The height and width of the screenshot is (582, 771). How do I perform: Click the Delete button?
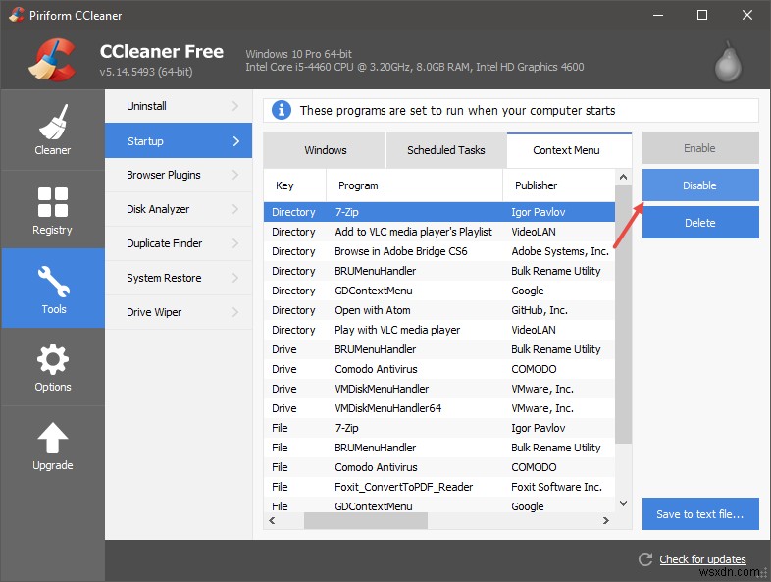[x=700, y=223]
